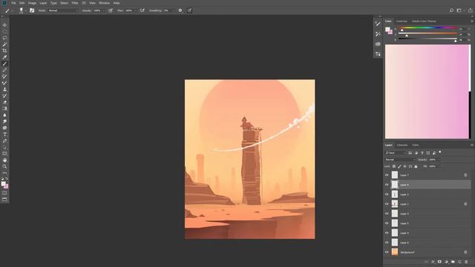Viewport: 475px width, 267px height.
Task: Toggle airbrush build-up in options bar
Action: [x=142, y=10]
